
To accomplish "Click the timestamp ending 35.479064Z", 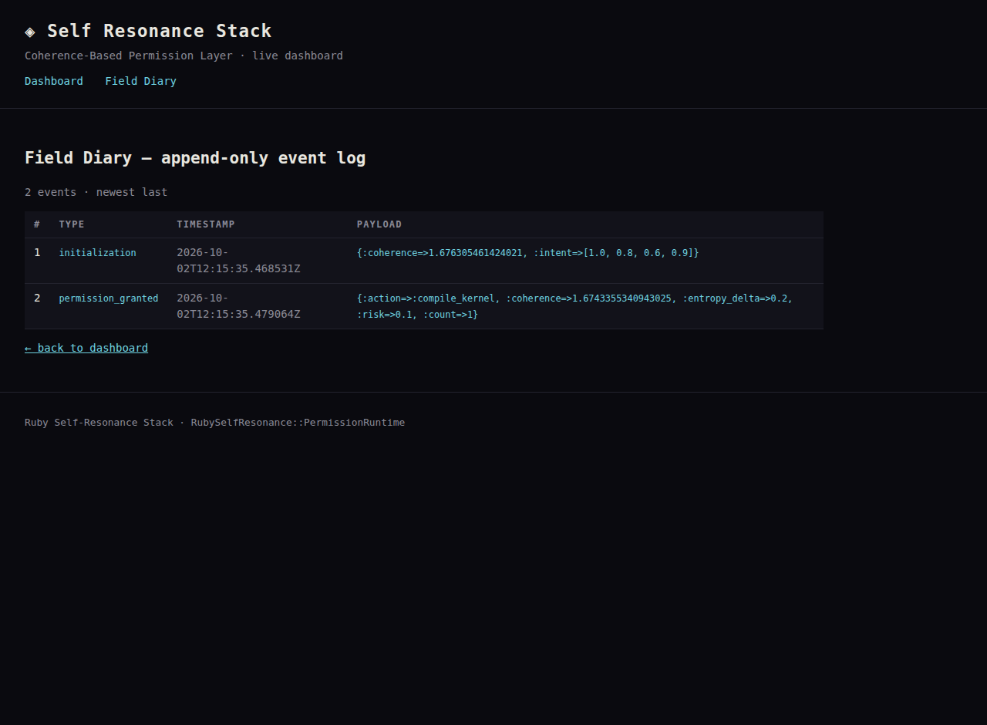I will coord(238,306).
